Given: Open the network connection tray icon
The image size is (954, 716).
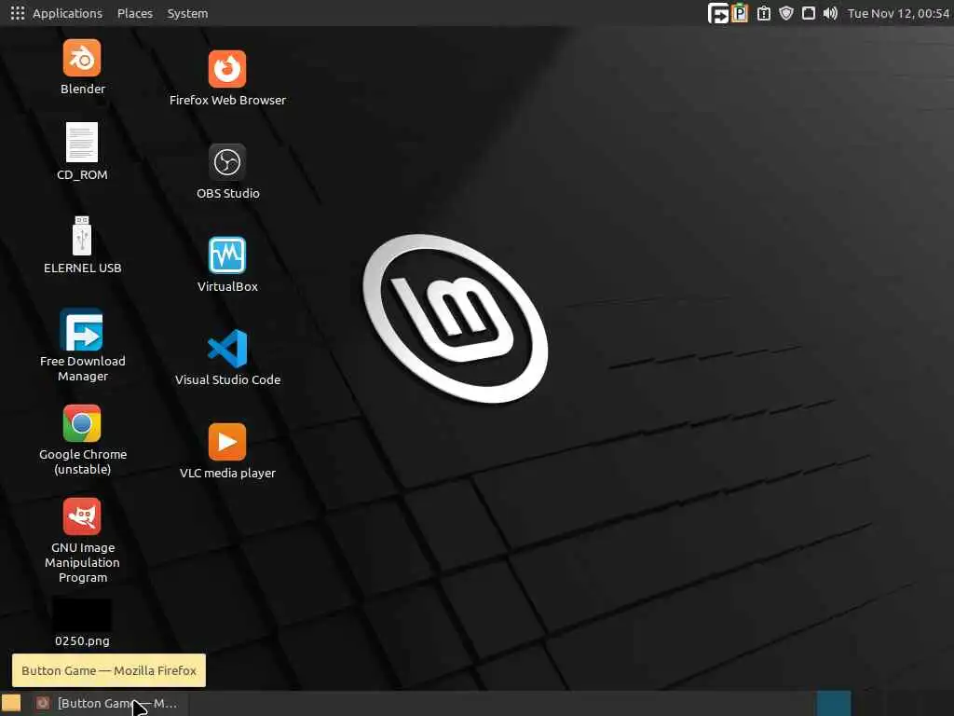Looking at the screenshot, I should [808, 13].
